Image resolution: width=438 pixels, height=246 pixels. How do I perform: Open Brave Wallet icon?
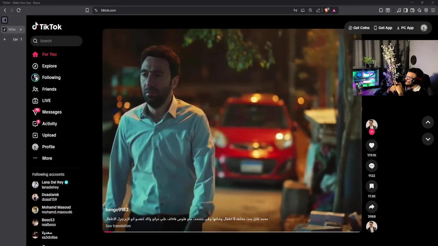pos(412,10)
